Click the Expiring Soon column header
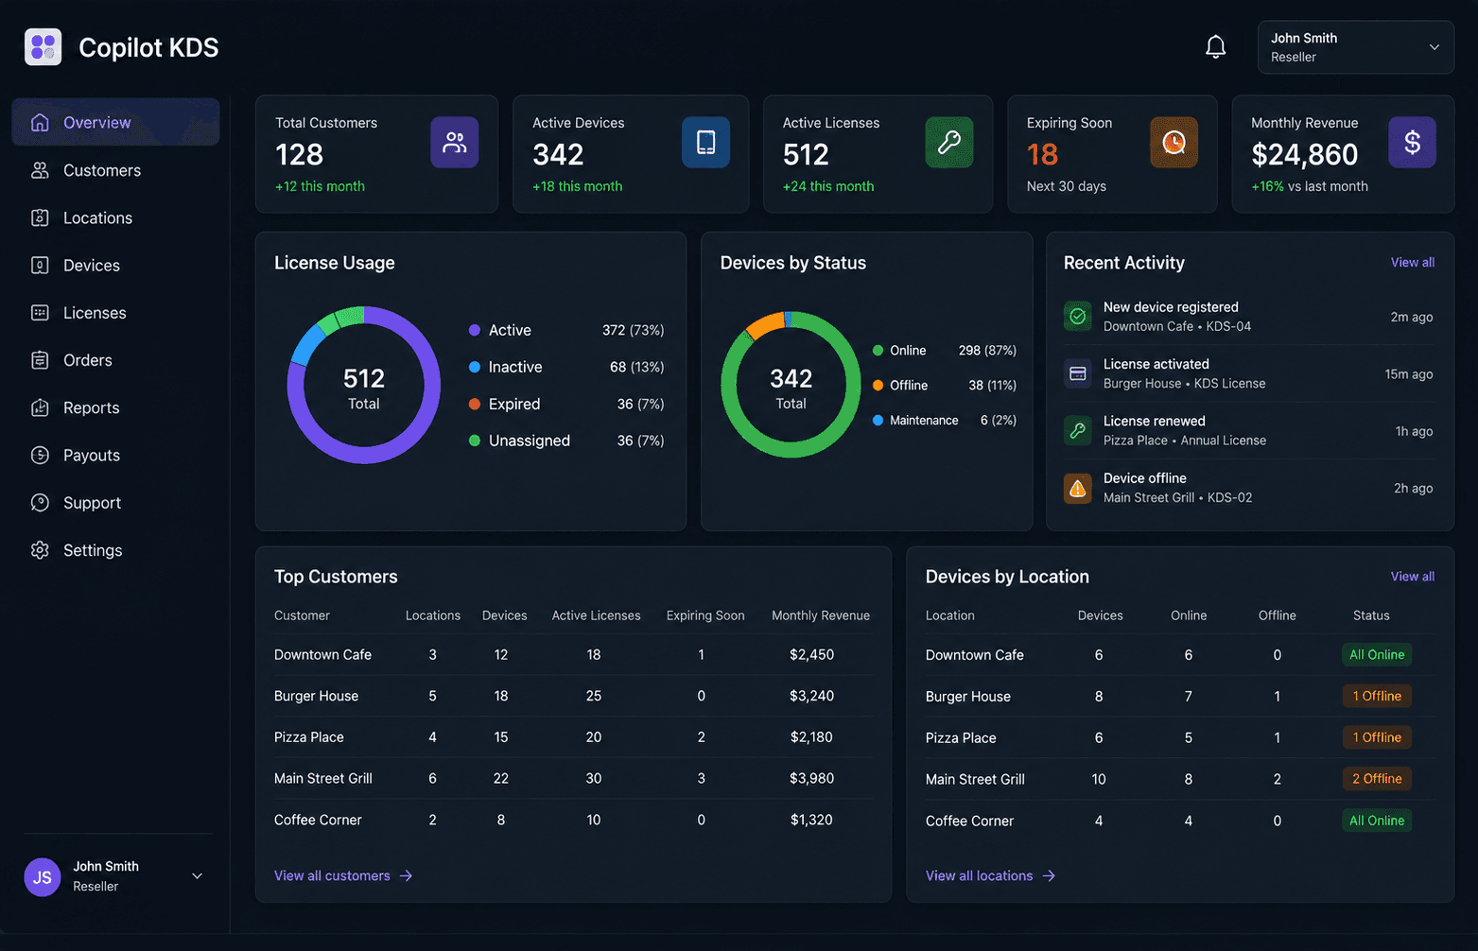The width and height of the screenshot is (1478, 951). point(705,615)
